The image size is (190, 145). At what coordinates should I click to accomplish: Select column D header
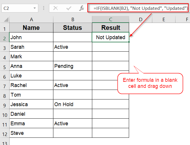coord(141,19)
